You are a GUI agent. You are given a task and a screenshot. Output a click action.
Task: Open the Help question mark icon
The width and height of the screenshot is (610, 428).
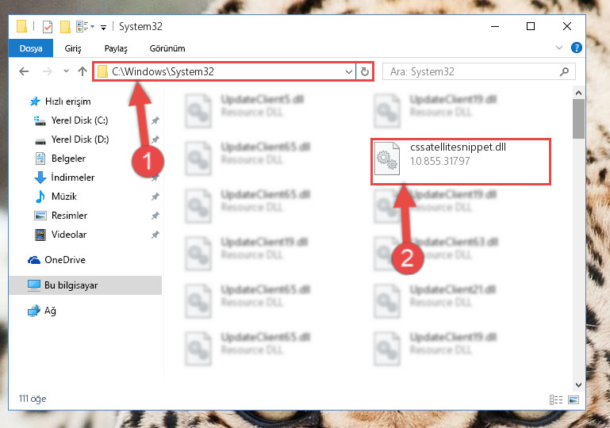576,48
